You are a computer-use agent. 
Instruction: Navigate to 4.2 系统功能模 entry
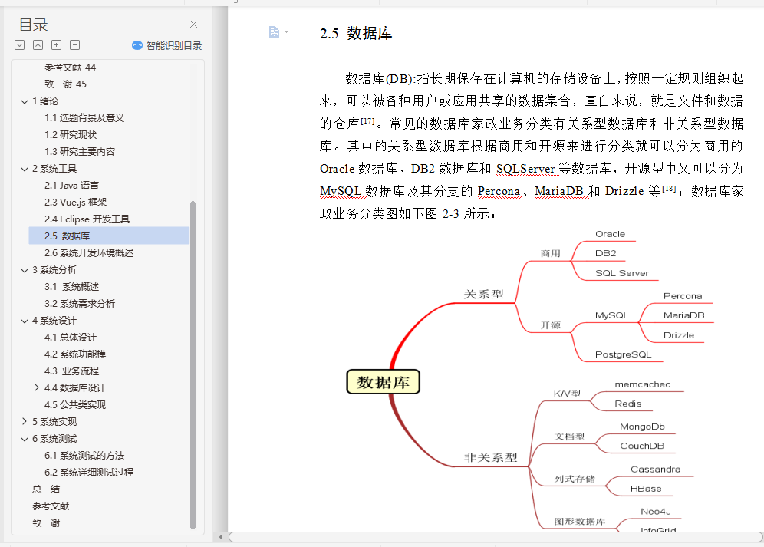[75, 354]
